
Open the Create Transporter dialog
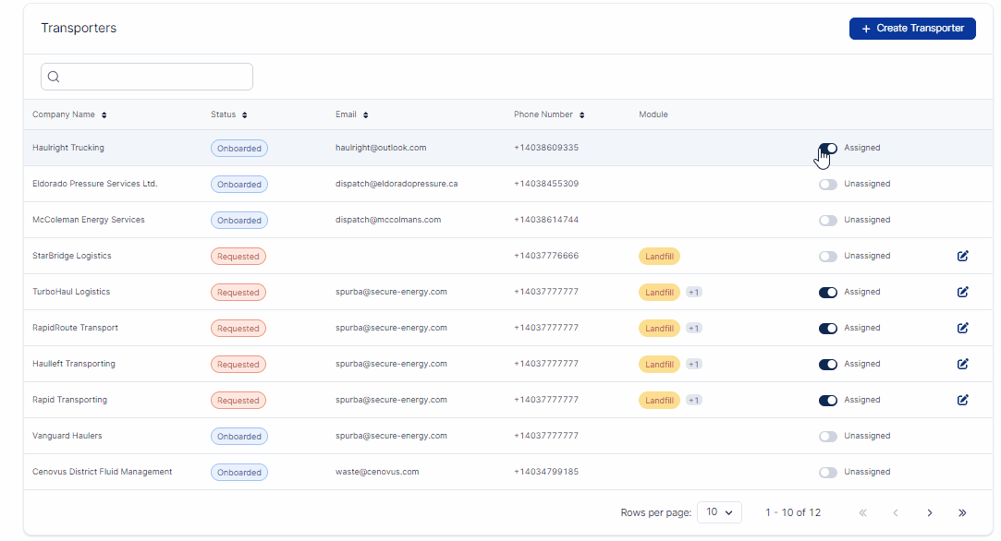click(911, 28)
